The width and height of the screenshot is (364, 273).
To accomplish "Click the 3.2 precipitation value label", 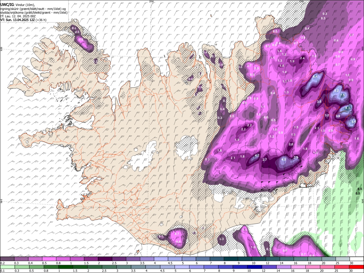I will click(x=327, y=115).
